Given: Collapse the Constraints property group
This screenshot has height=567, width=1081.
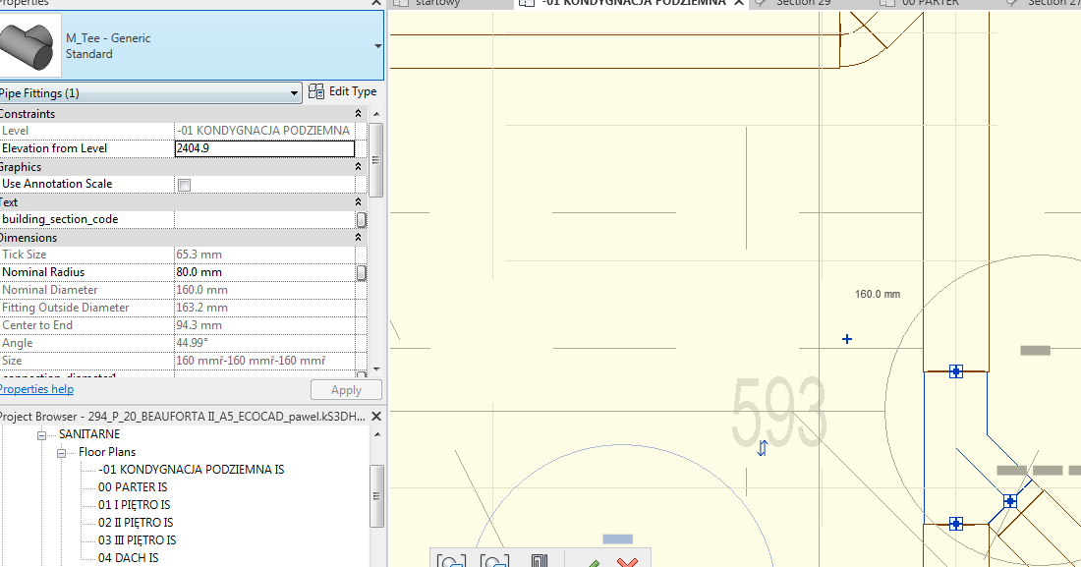Looking at the screenshot, I should click(358, 114).
